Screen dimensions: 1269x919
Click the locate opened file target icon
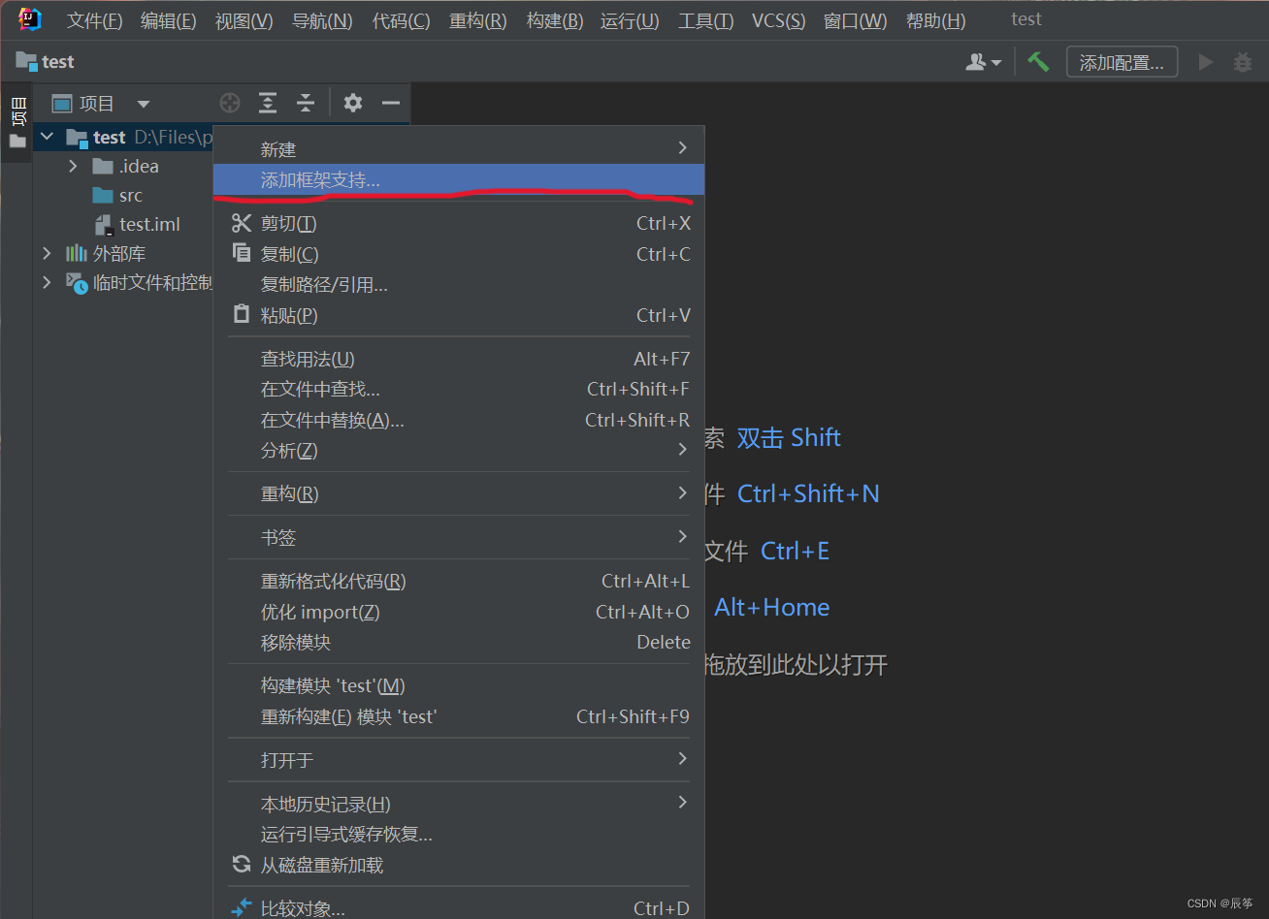point(230,103)
